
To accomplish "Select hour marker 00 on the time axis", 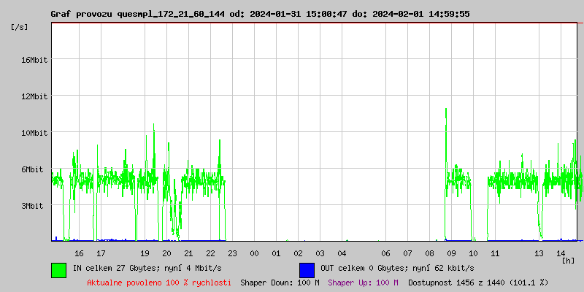I will 254,253.
